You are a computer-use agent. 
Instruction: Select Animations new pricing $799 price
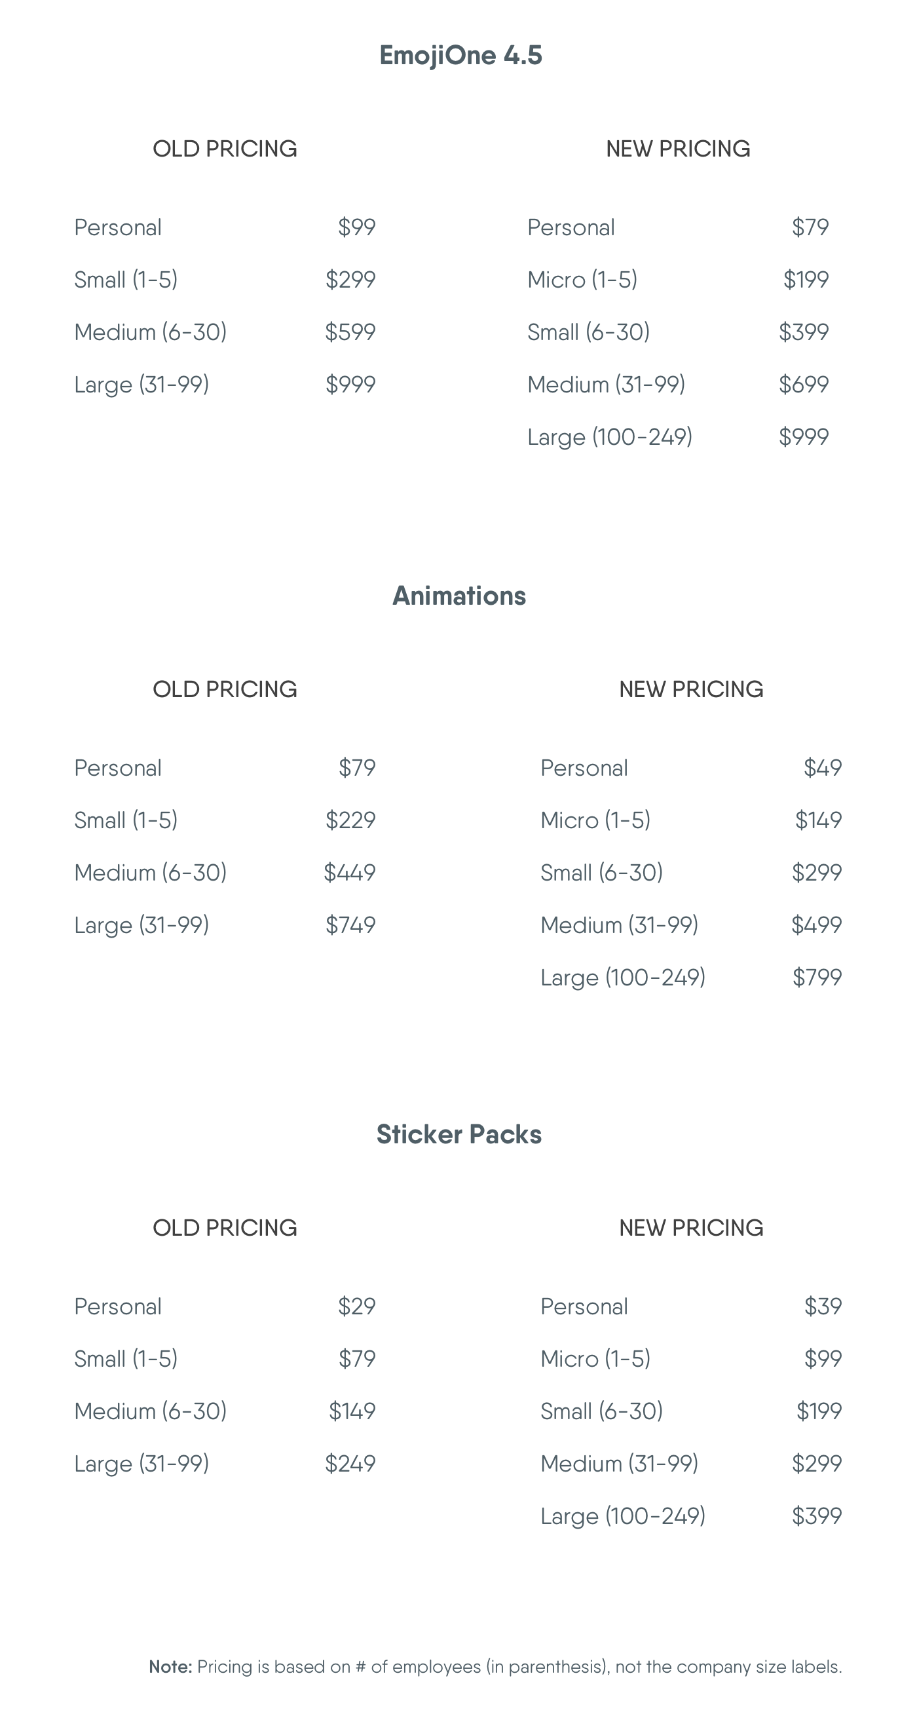tap(817, 978)
